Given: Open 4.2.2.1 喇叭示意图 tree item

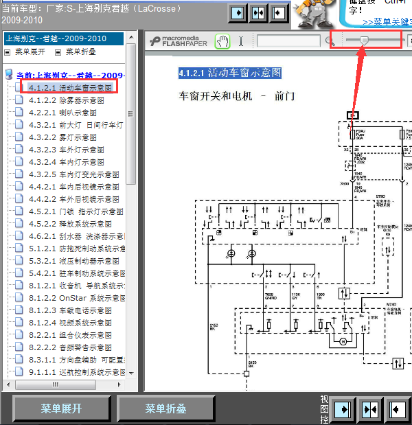Looking at the screenshot, I should tap(62, 113).
